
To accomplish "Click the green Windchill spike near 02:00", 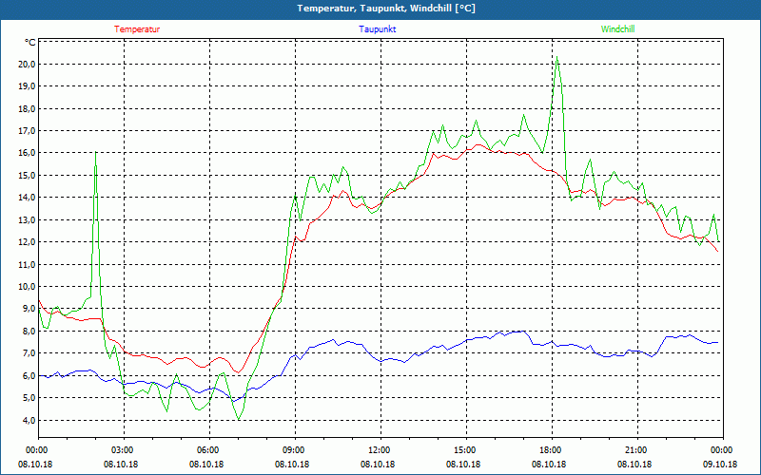I will click(x=95, y=153).
